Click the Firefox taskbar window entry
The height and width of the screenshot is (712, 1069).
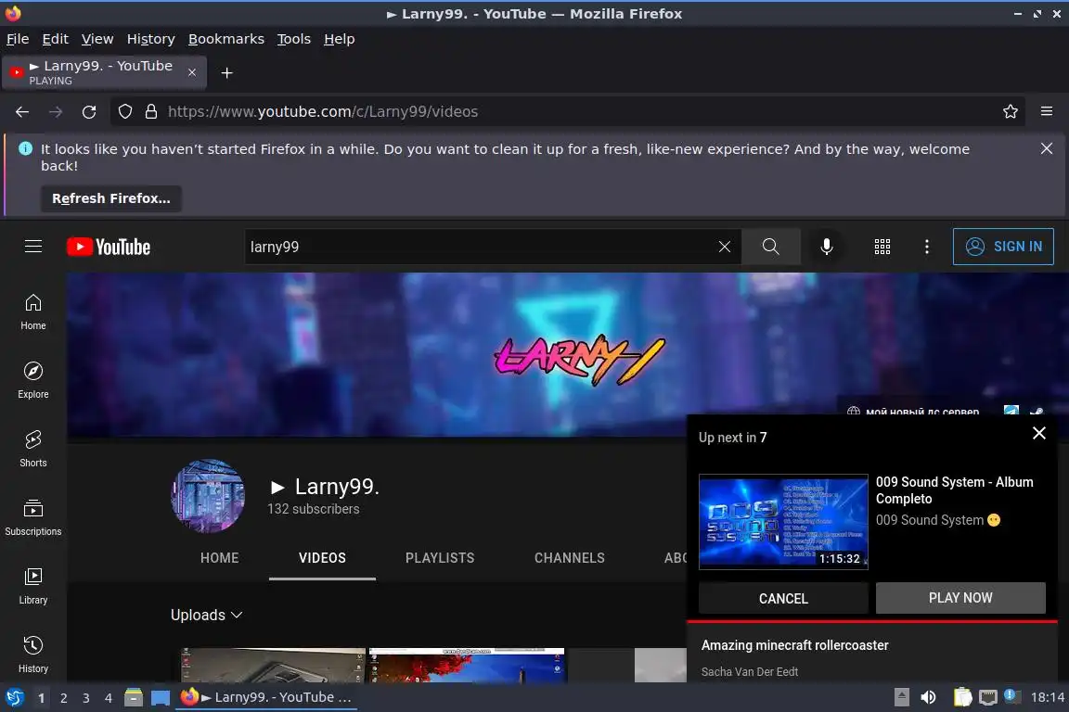click(266, 697)
